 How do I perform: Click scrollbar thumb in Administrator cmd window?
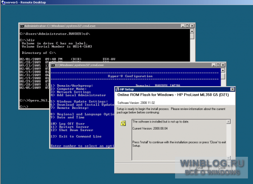[192, 36]
